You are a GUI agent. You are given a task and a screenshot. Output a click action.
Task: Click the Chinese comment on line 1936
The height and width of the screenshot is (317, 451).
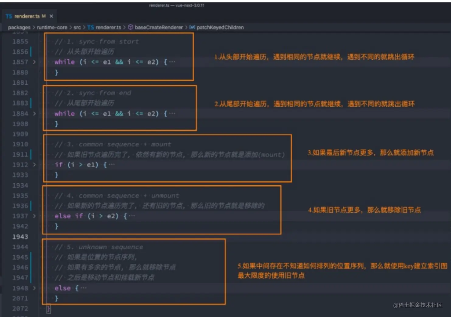pyautogui.click(x=160, y=206)
